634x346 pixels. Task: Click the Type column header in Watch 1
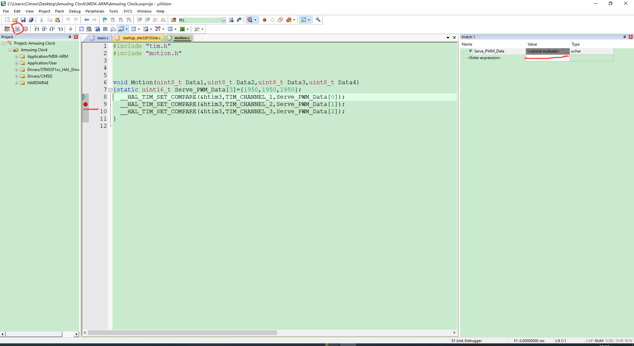click(592, 44)
